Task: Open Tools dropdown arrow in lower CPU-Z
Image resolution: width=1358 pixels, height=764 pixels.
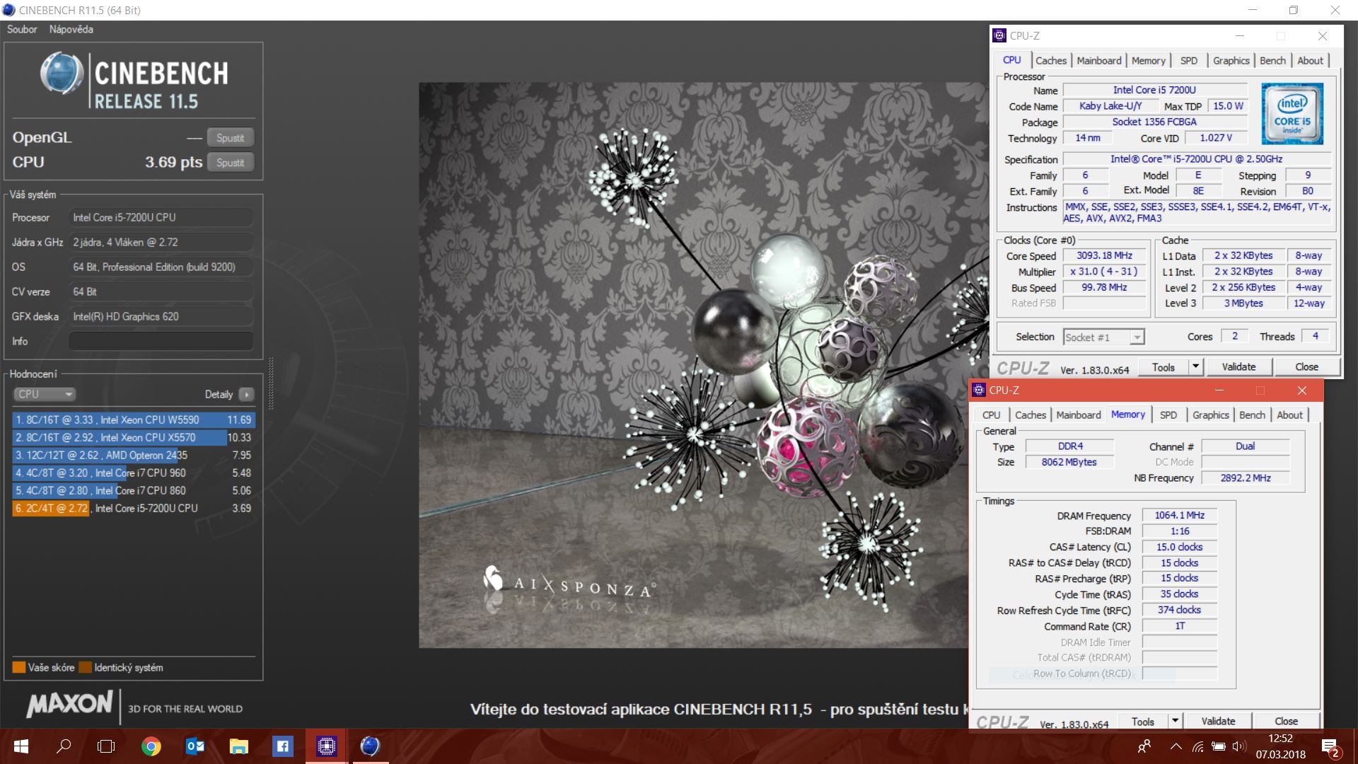Action: (x=1175, y=721)
